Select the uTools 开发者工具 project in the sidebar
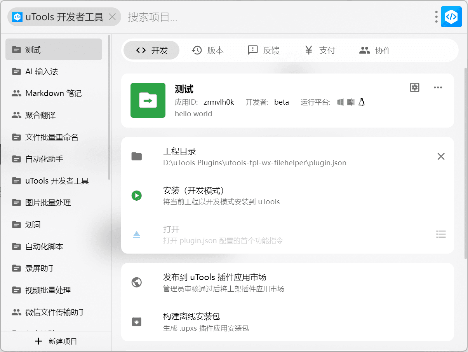Screen dimensions: 468x352 54,181
